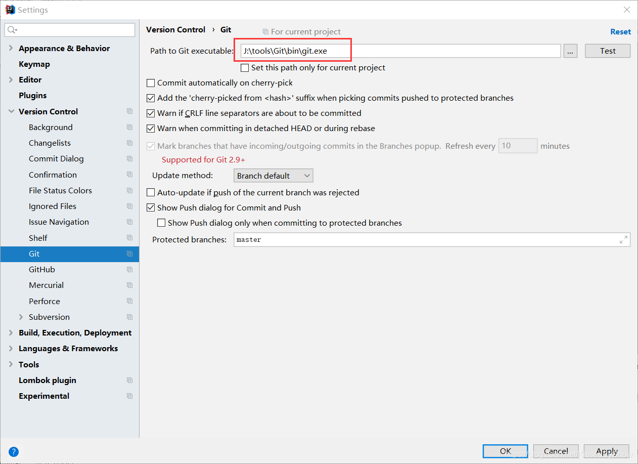Click the OK button
The image size is (638, 464).
point(505,451)
